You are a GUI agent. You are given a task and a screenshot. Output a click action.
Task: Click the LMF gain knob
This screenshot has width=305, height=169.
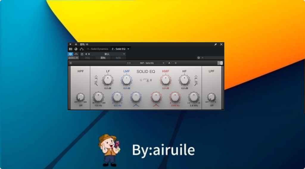[x=126, y=80]
